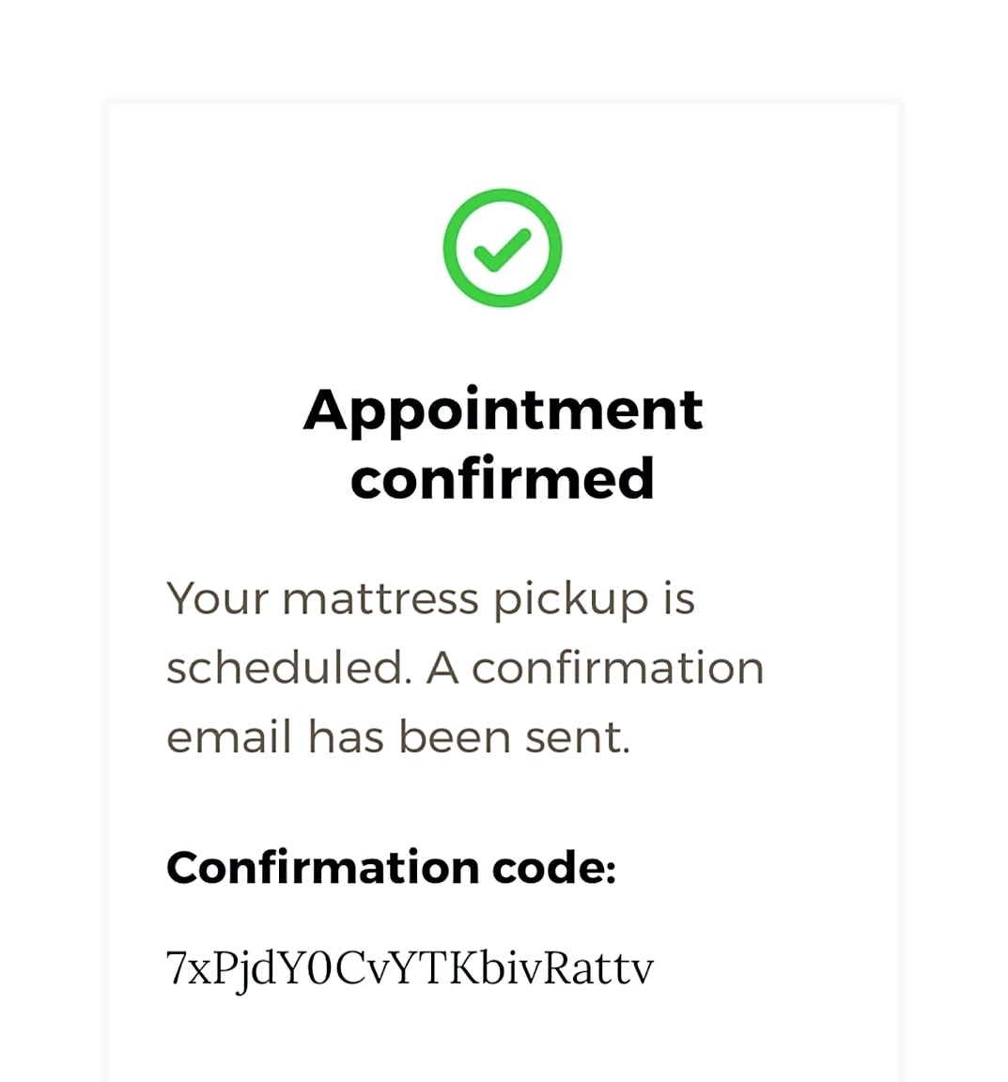
Task: Select the word "Appointment" in the heading
Action: coord(503,410)
